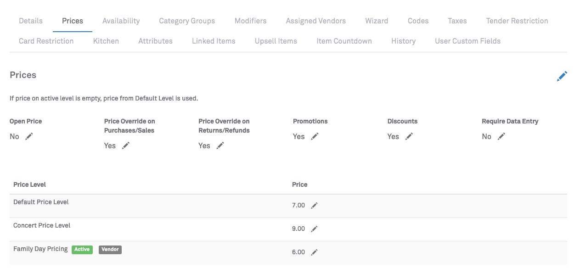Show the Item Countdown tab

click(x=344, y=41)
